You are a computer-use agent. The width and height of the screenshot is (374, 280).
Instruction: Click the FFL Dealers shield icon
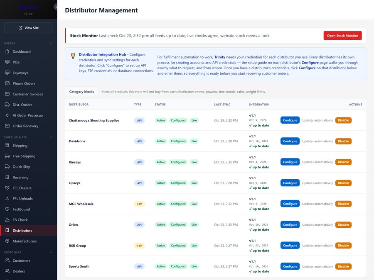[x=7, y=187]
